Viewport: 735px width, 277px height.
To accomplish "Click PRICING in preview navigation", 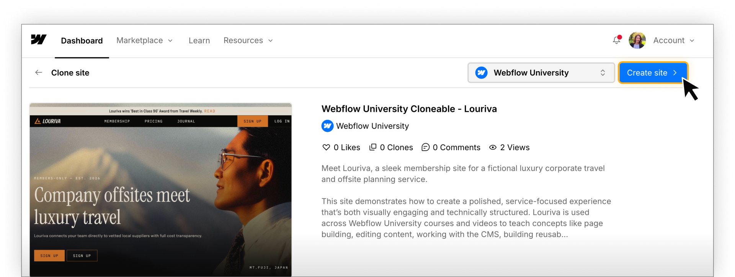I will (154, 121).
